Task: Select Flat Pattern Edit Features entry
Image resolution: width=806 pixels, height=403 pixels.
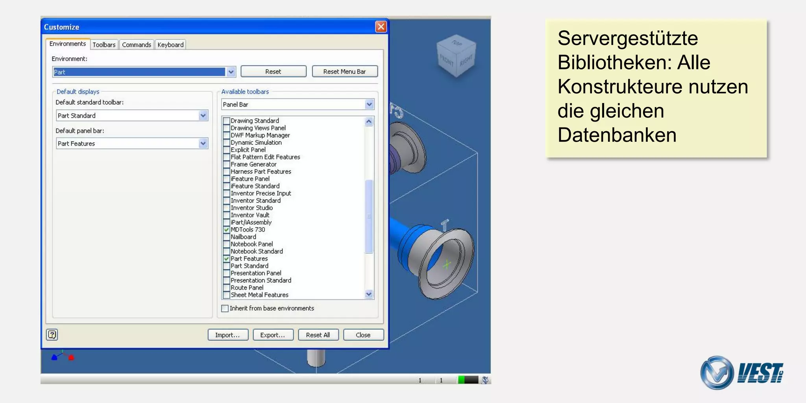Action: tap(265, 157)
